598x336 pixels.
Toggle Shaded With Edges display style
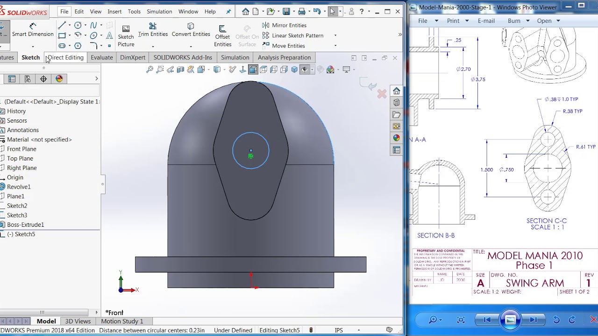click(253, 70)
